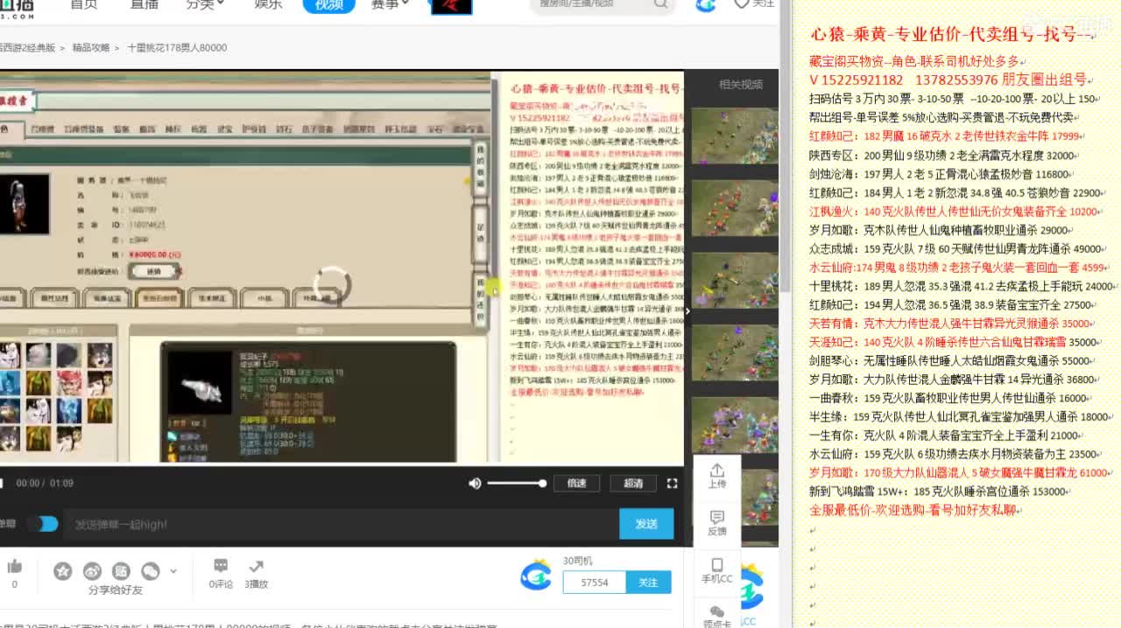Viewport: 1121px width, 628px height.
Task: Click 陕西专区 200男仙 listing line
Action: (943, 155)
